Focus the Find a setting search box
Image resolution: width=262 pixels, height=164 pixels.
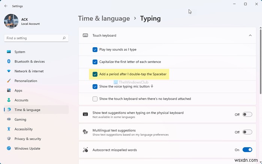tap(36, 38)
